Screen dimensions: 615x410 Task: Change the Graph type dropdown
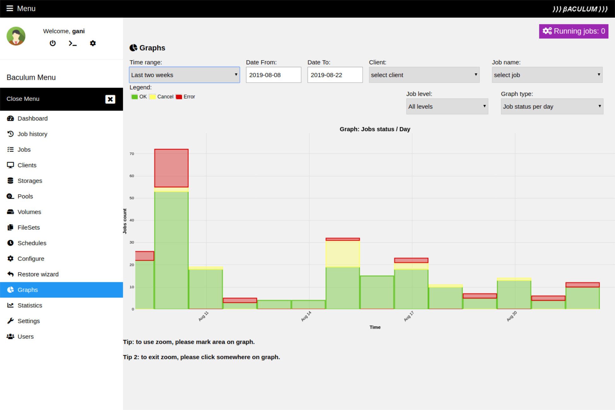coord(552,107)
